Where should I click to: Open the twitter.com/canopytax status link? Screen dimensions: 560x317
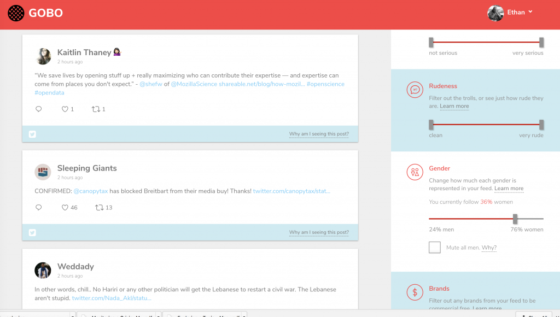coord(291,191)
